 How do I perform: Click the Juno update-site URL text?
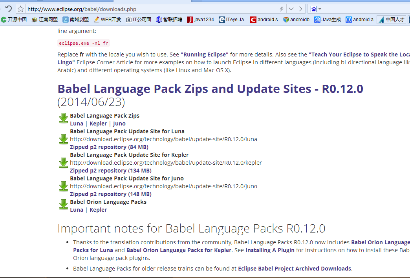pyautogui.click(x=163, y=186)
